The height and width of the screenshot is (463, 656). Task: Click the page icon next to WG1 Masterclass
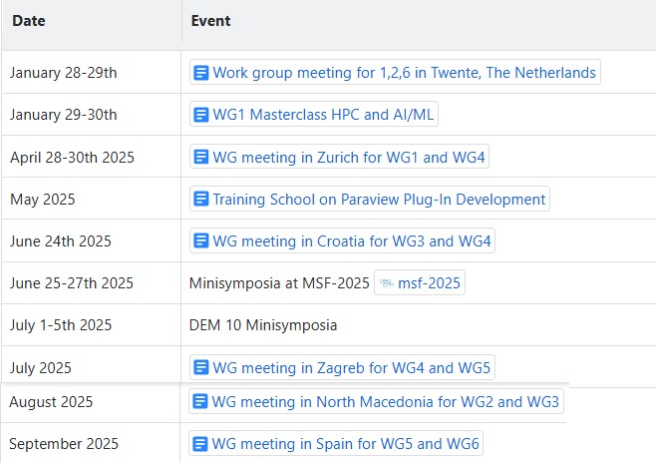(x=200, y=115)
